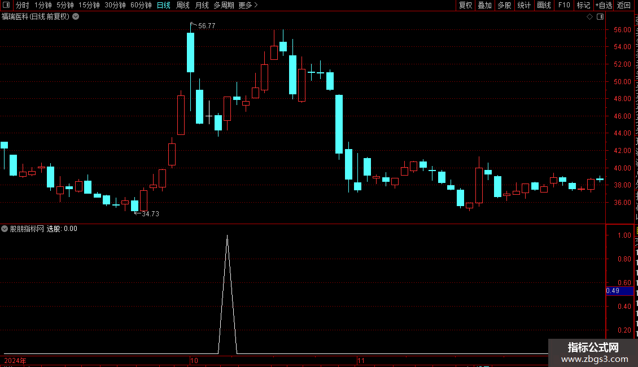The height and width of the screenshot is (367, 638).
Task: Switch to 日线 daily chart
Action: point(164,5)
